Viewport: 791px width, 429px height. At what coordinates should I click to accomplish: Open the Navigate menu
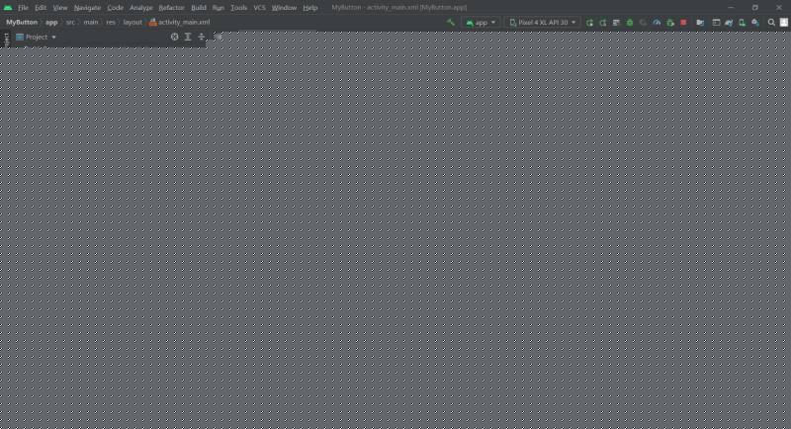click(x=87, y=8)
